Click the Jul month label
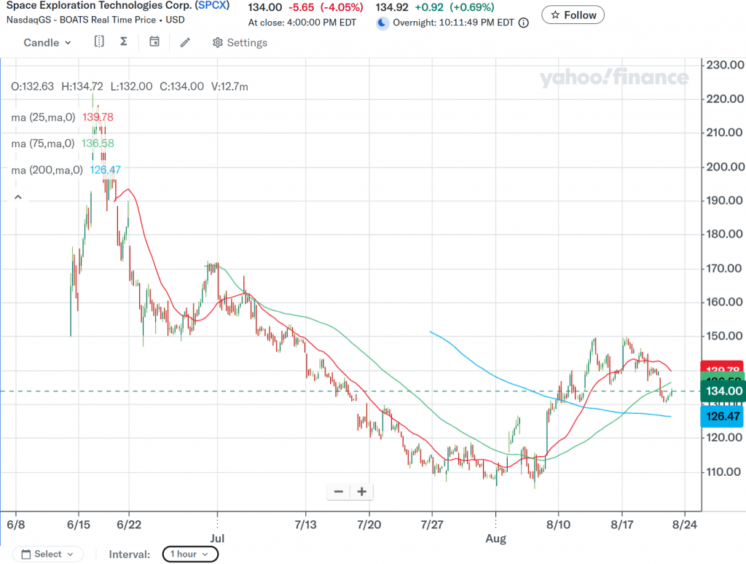 point(217,538)
